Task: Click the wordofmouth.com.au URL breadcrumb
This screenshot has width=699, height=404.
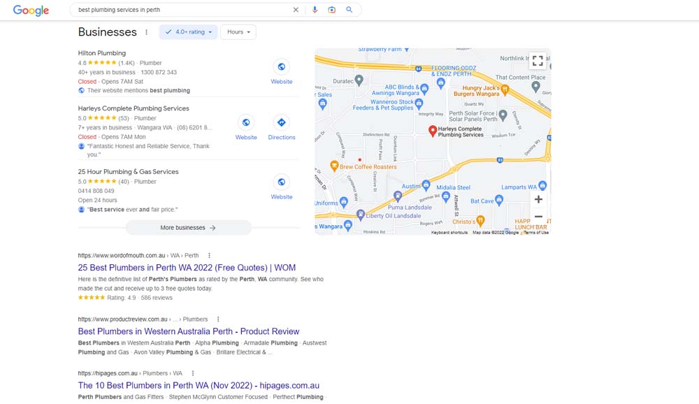Action: click(x=138, y=256)
